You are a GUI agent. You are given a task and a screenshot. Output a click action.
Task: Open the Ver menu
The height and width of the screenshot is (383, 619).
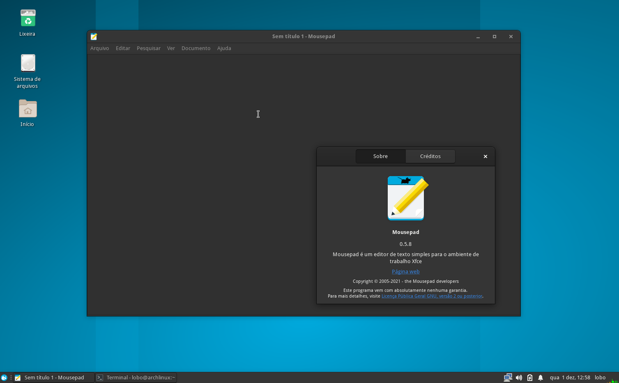tap(171, 48)
